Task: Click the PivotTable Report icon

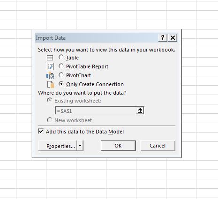Action: tap(50, 66)
